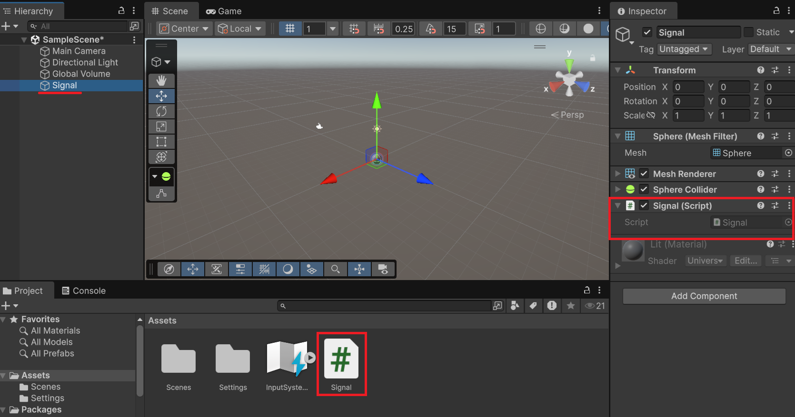This screenshot has height=417, width=795.
Task: Uncheck the Mesh Renderer enabled checkbox
Action: coord(644,174)
